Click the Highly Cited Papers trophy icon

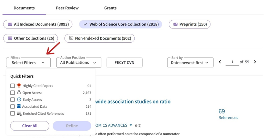[19, 85]
